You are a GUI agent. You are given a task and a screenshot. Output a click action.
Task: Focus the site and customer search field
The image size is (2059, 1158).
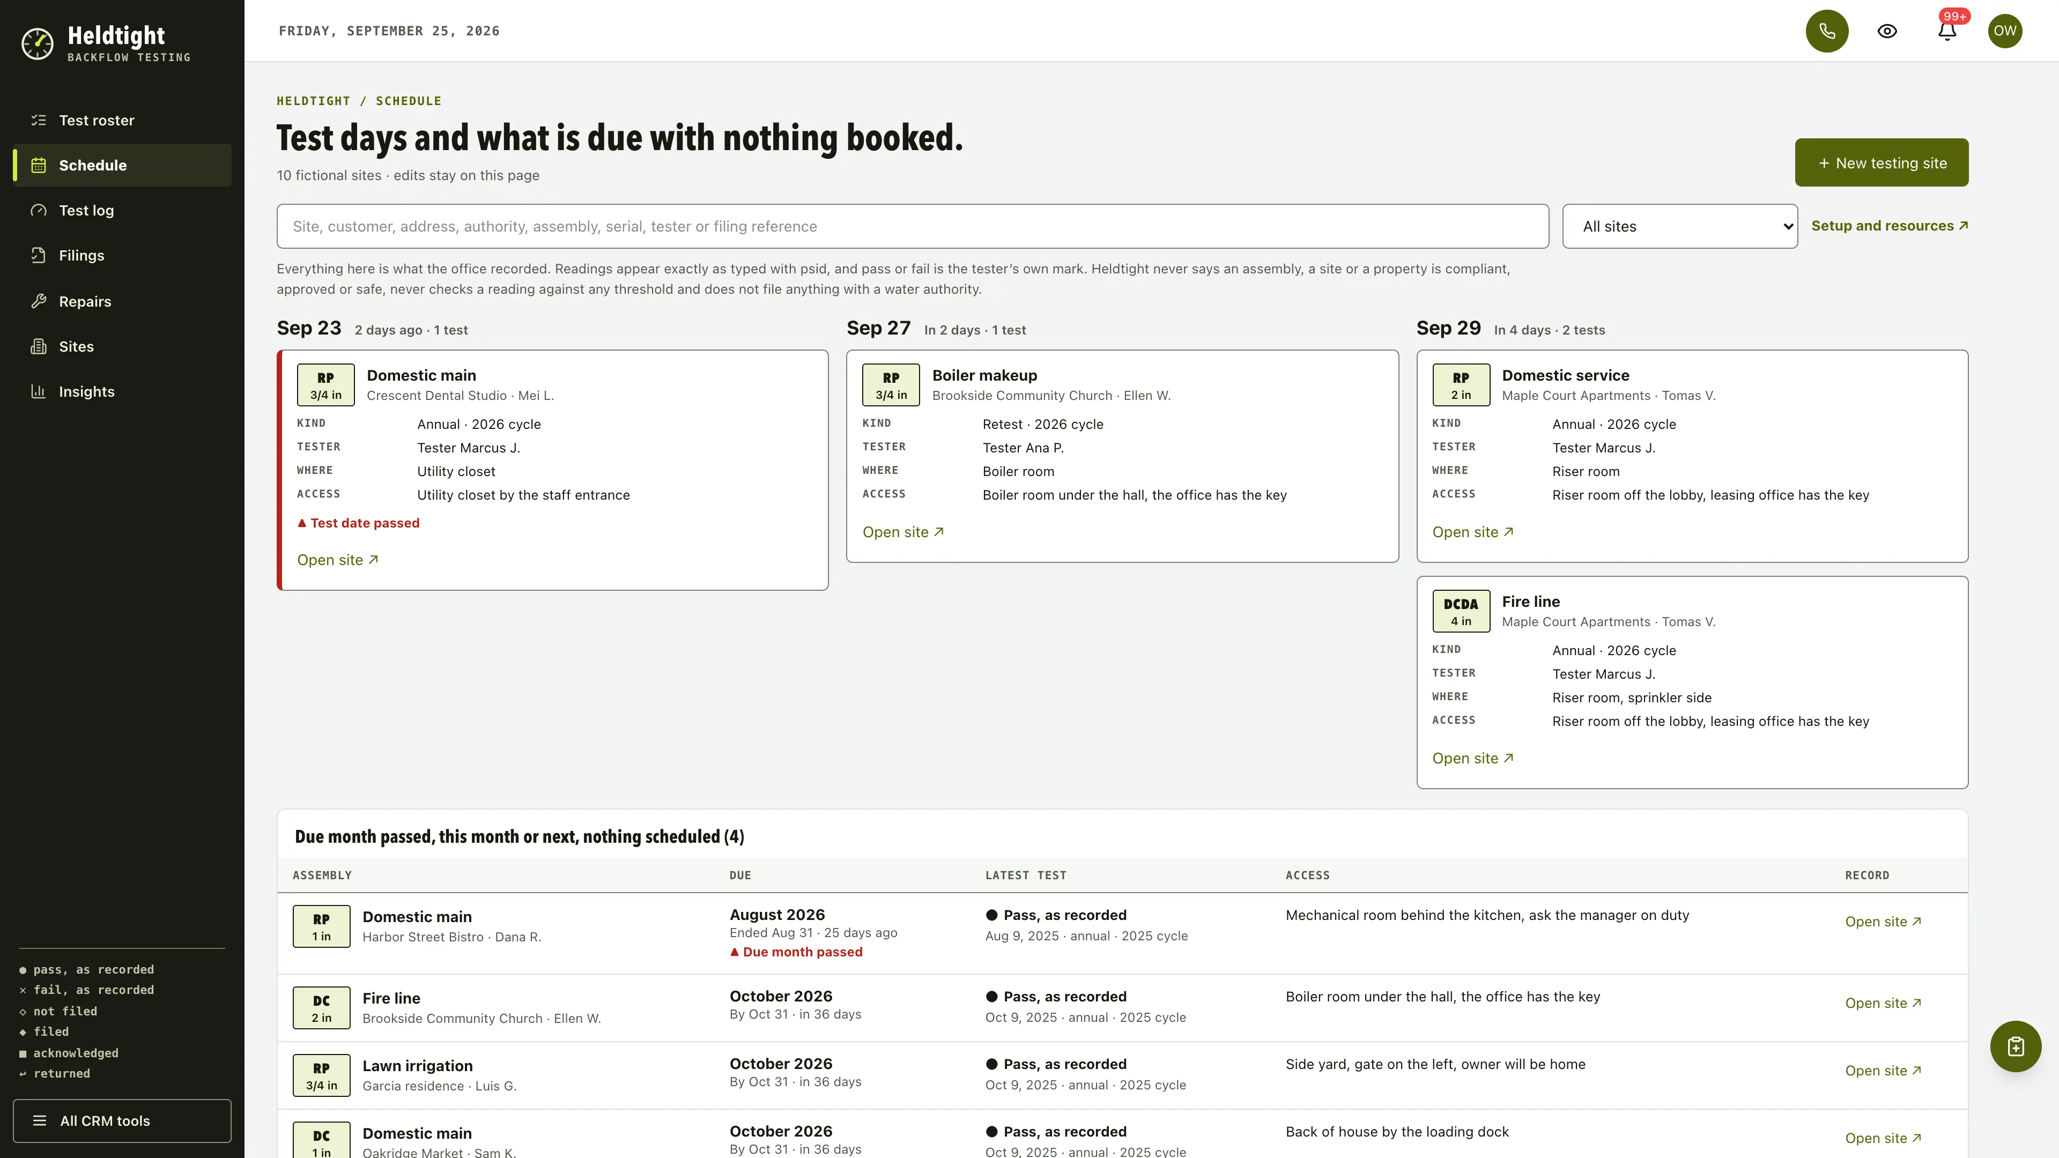point(912,226)
